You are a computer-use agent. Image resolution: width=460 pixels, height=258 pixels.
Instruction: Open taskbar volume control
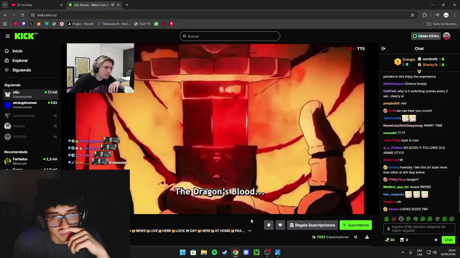(434, 252)
